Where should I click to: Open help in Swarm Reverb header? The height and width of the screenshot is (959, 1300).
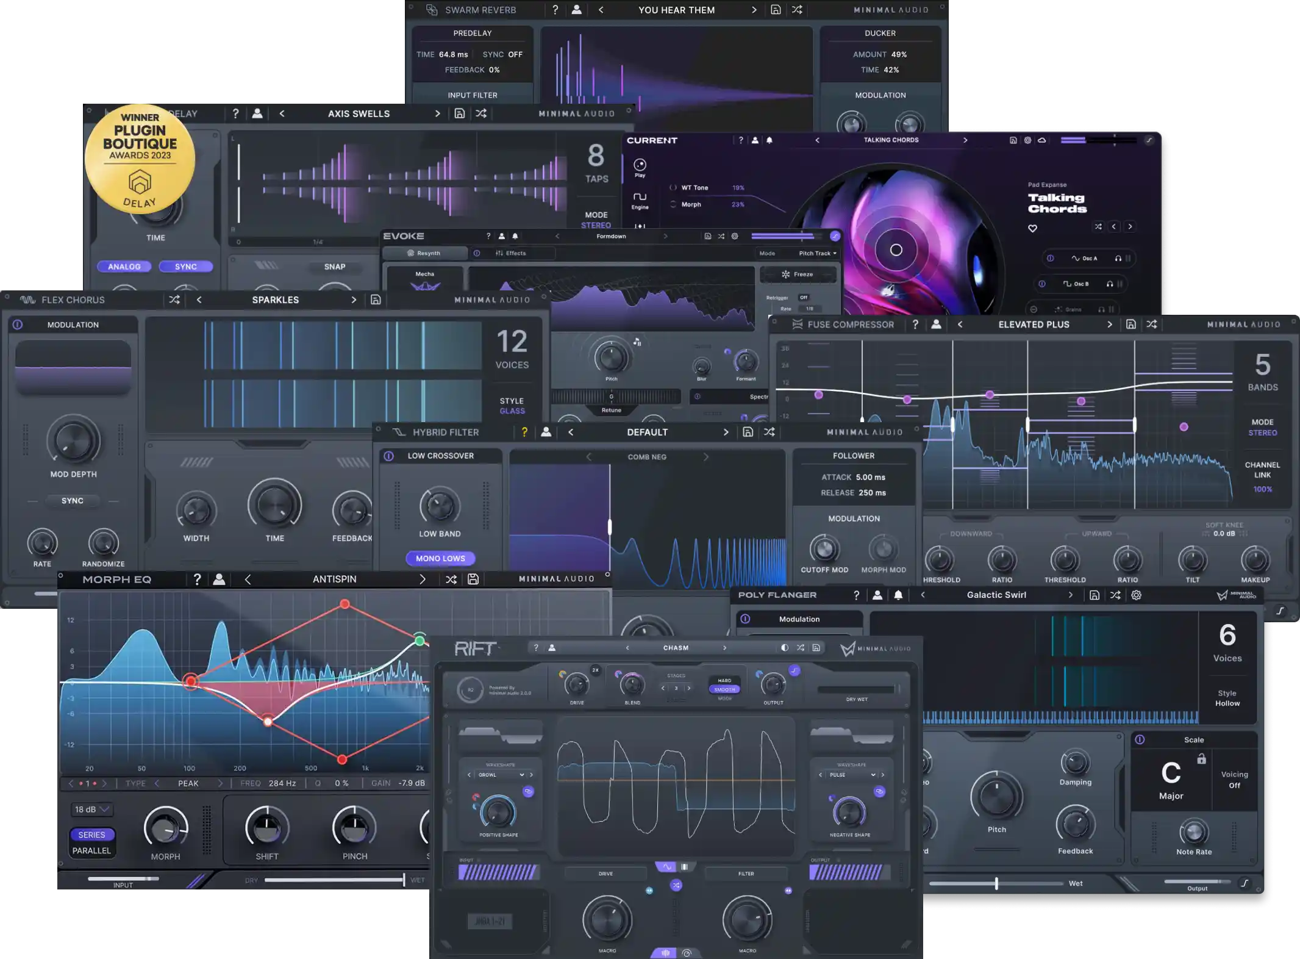coord(555,10)
